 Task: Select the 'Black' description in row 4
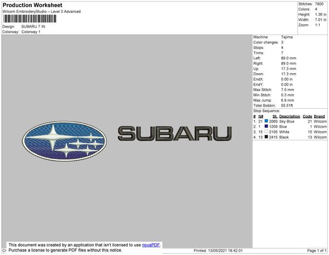point(284,137)
